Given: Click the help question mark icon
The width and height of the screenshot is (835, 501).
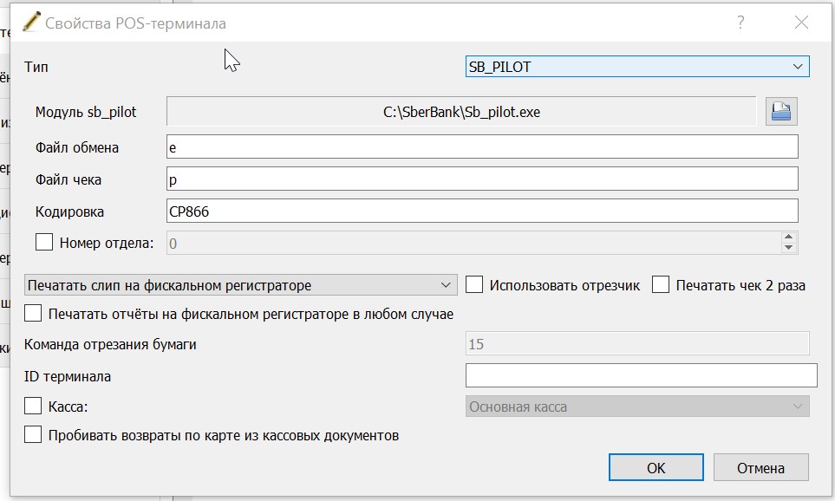Looking at the screenshot, I should 740,23.
